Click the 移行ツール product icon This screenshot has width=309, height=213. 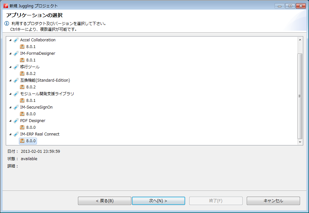[16, 67]
